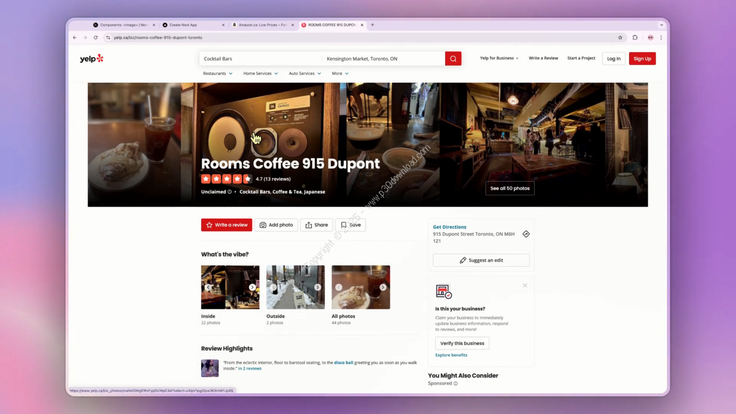Expand the Auto Services dropdown
The image size is (736, 414).
pos(305,74)
